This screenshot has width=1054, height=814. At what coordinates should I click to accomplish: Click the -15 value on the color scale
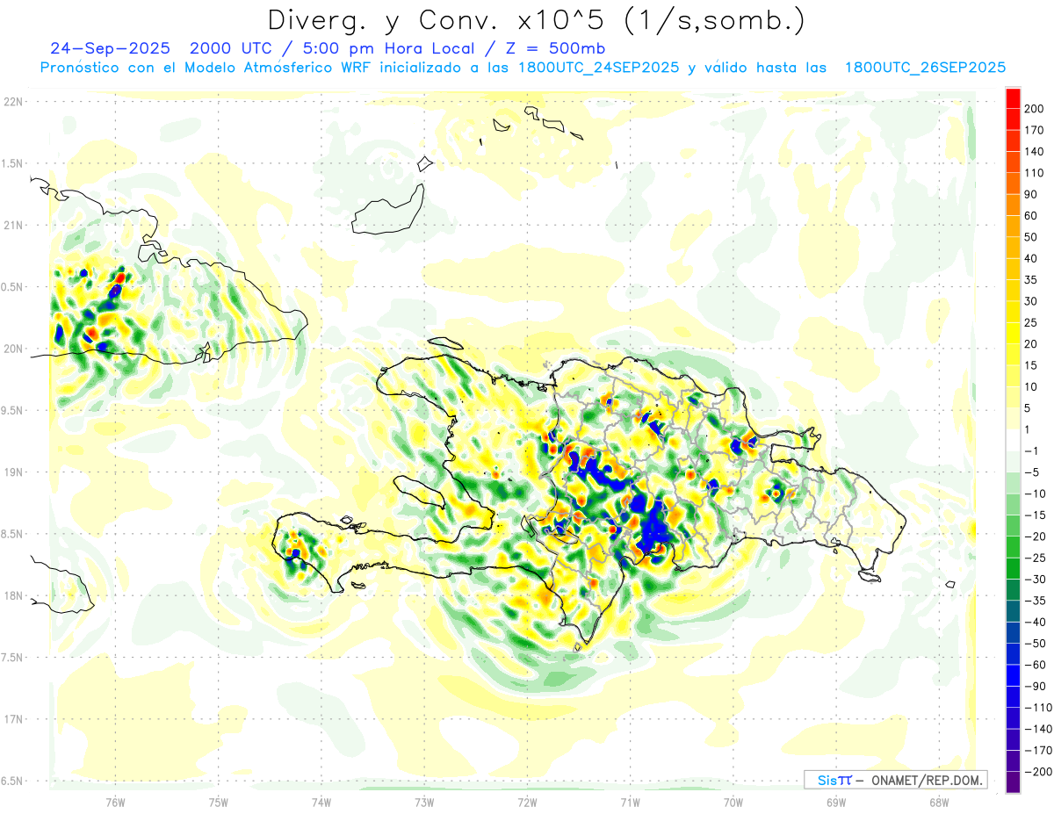point(1035,515)
